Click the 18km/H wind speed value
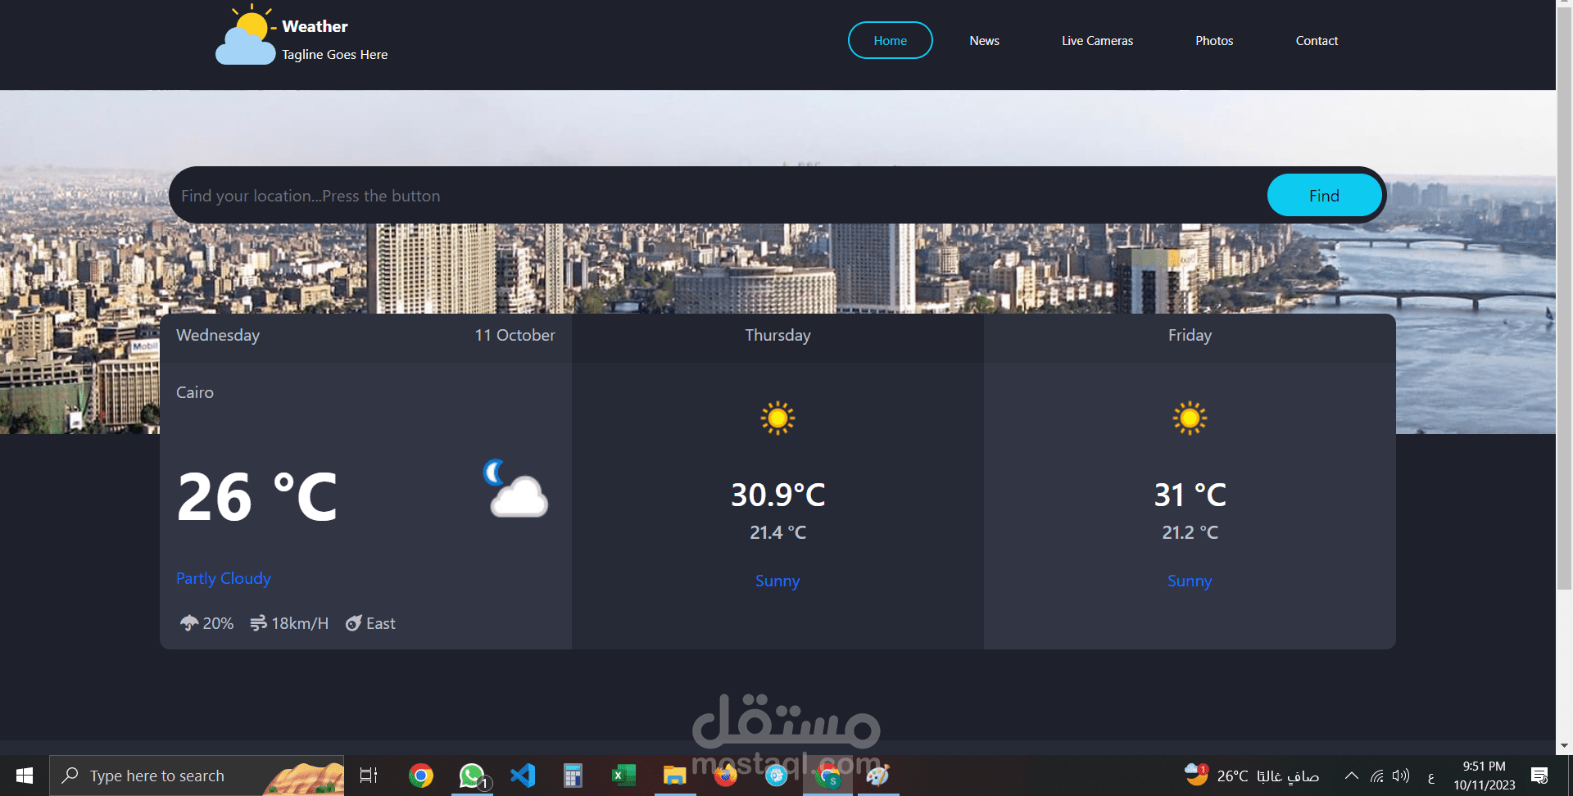1573x796 pixels. pyautogui.click(x=300, y=623)
